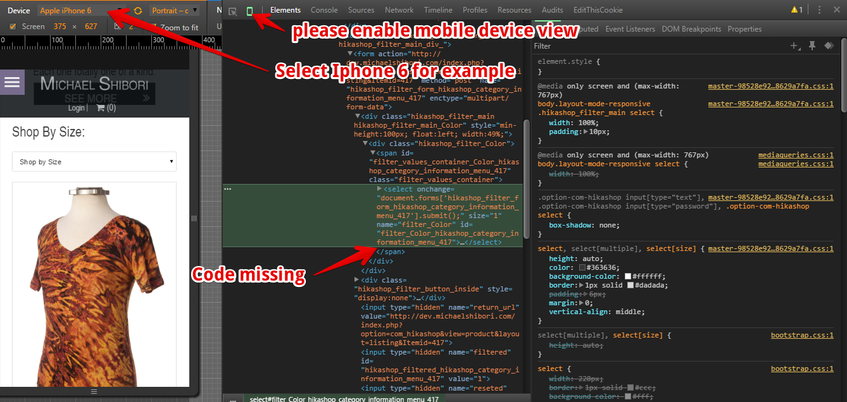847x402 pixels.
Task: Click the shopping cart icon on site
Action: coord(100,108)
